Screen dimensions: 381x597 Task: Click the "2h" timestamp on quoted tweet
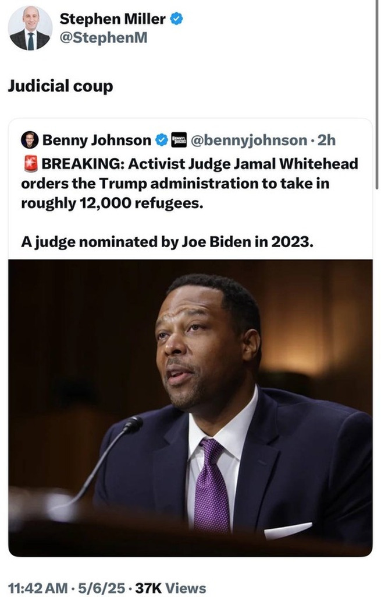(328, 140)
